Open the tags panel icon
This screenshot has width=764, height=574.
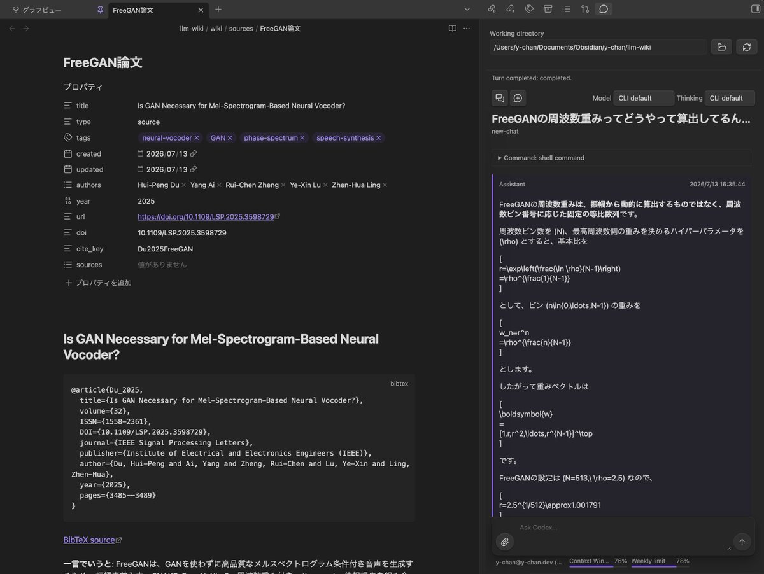529,9
